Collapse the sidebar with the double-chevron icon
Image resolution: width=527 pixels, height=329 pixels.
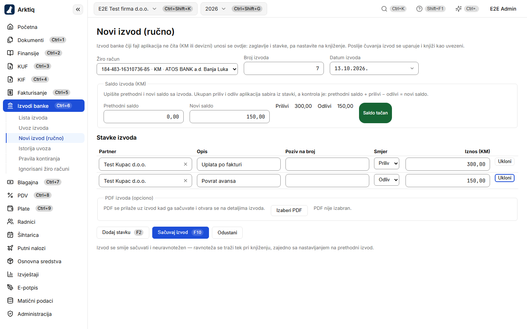78,10
